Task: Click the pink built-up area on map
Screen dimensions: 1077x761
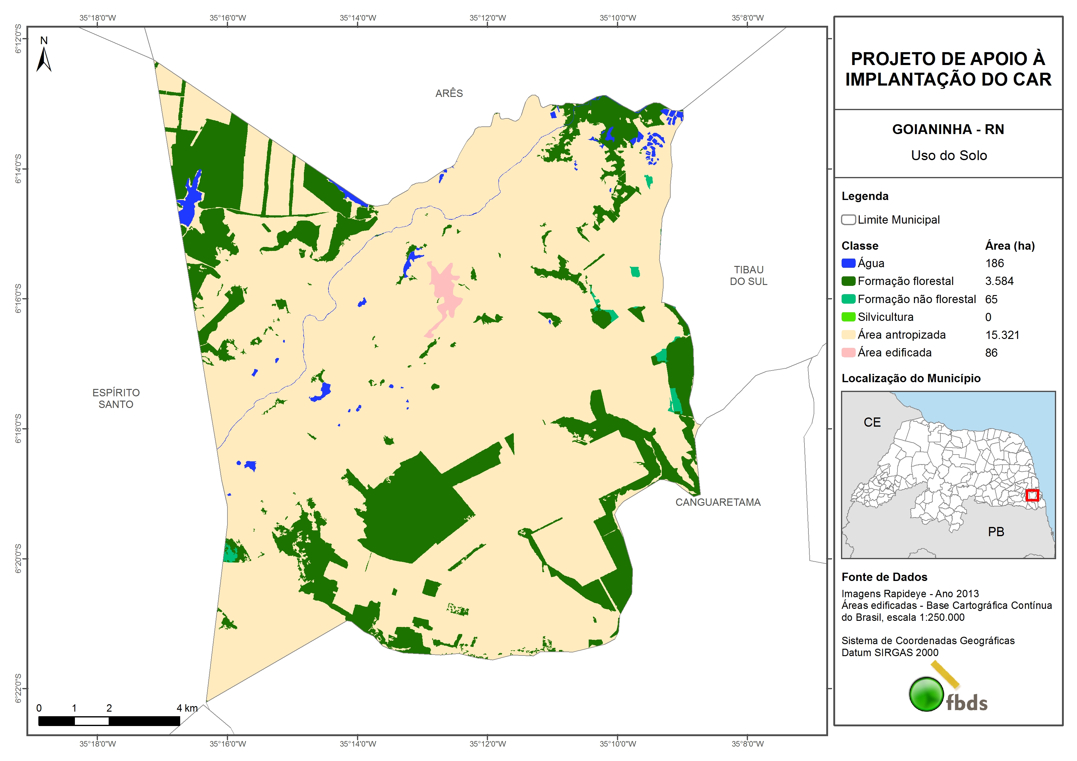Action: [443, 299]
